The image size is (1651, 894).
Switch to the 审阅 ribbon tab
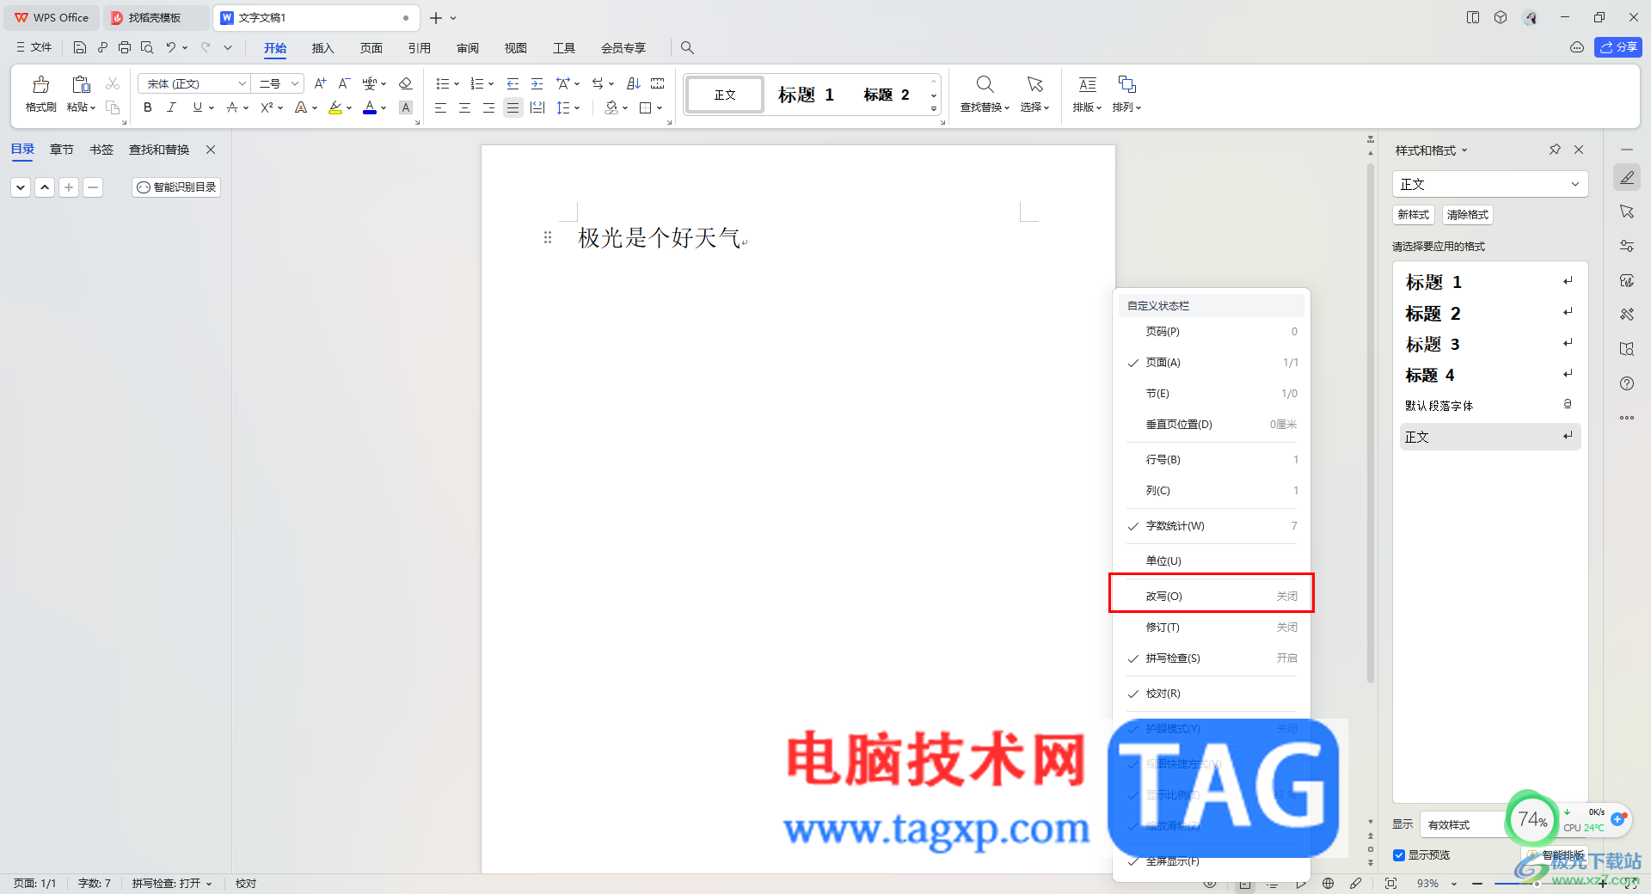pyautogui.click(x=467, y=48)
